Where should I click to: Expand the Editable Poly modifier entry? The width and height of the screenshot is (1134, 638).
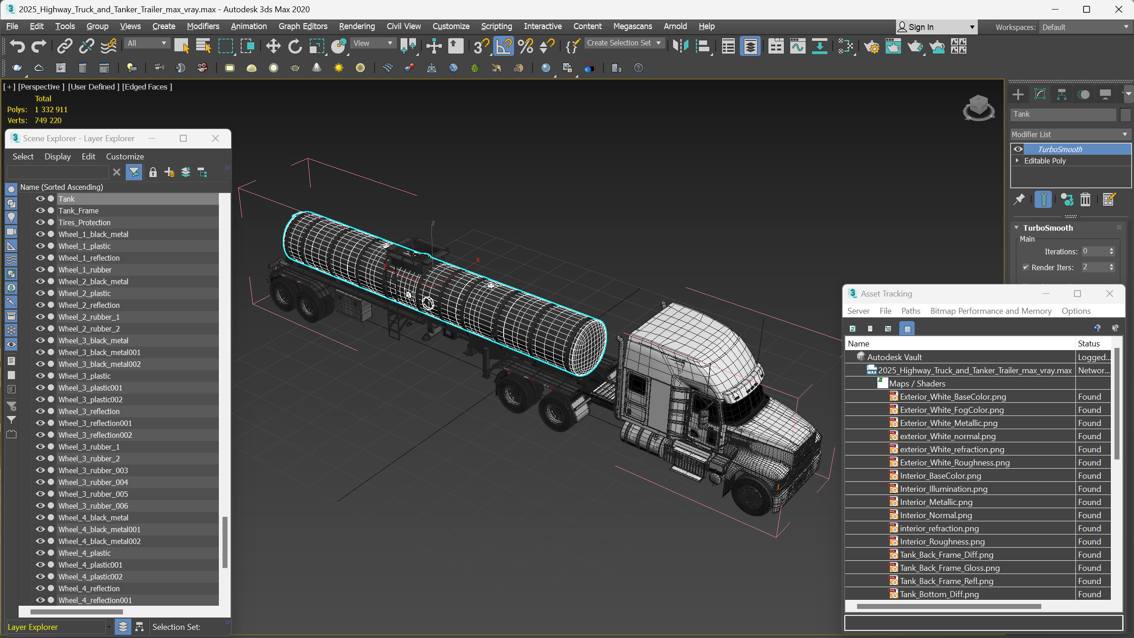pyautogui.click(x=1017, y=161)
